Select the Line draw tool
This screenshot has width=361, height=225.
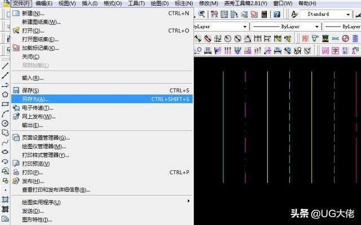coord(5,66)
